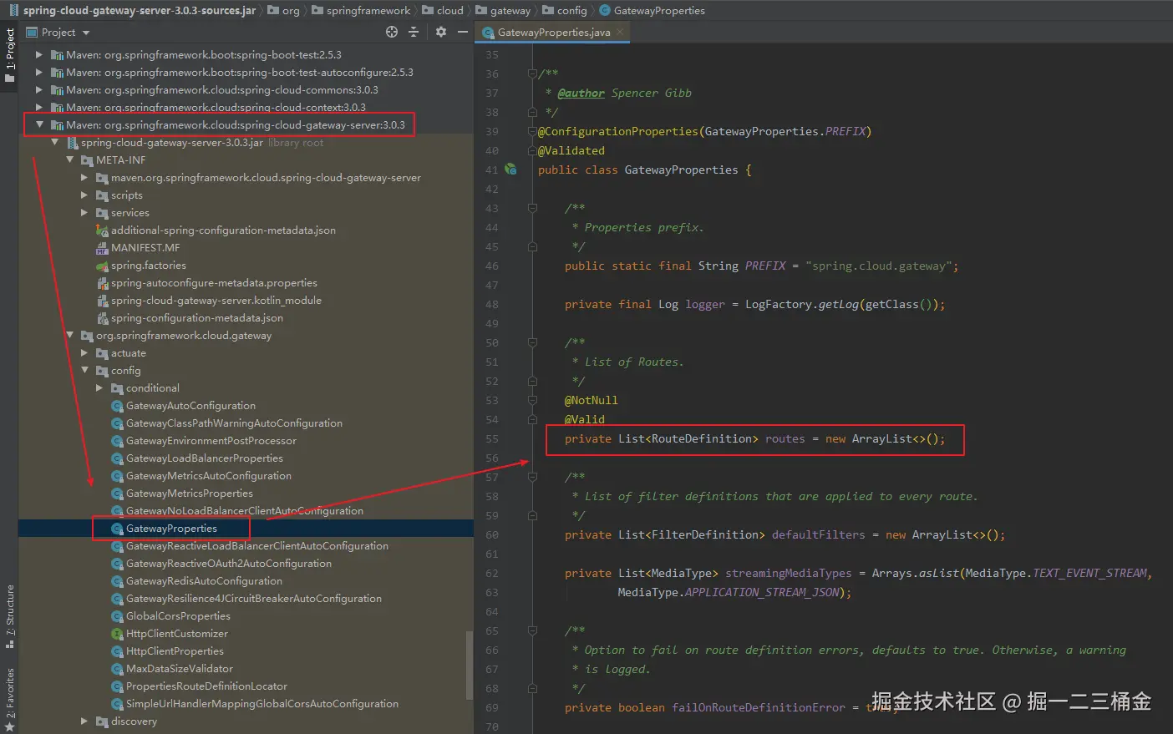
Task: Click spring-autoconfigure-metadata.properties file icon
Action: click(102, 283)
